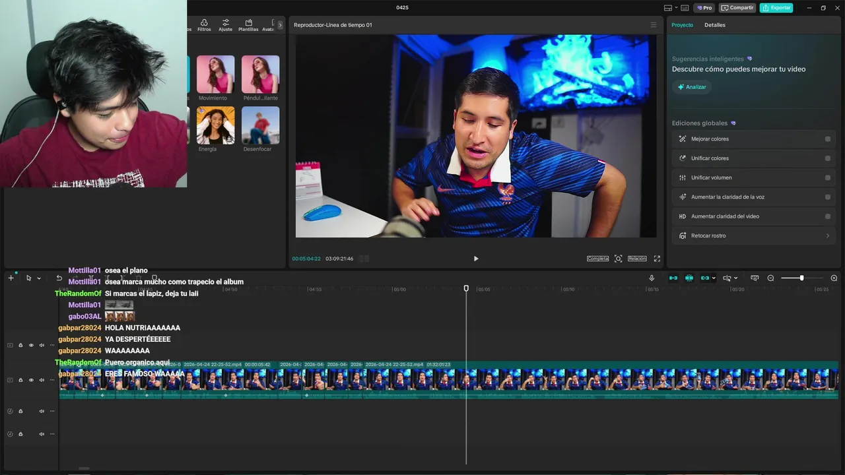Viewport: 845px width, 475px height.
Task: Toggle voice-over recording microphone icon
Action: (652, 278)
